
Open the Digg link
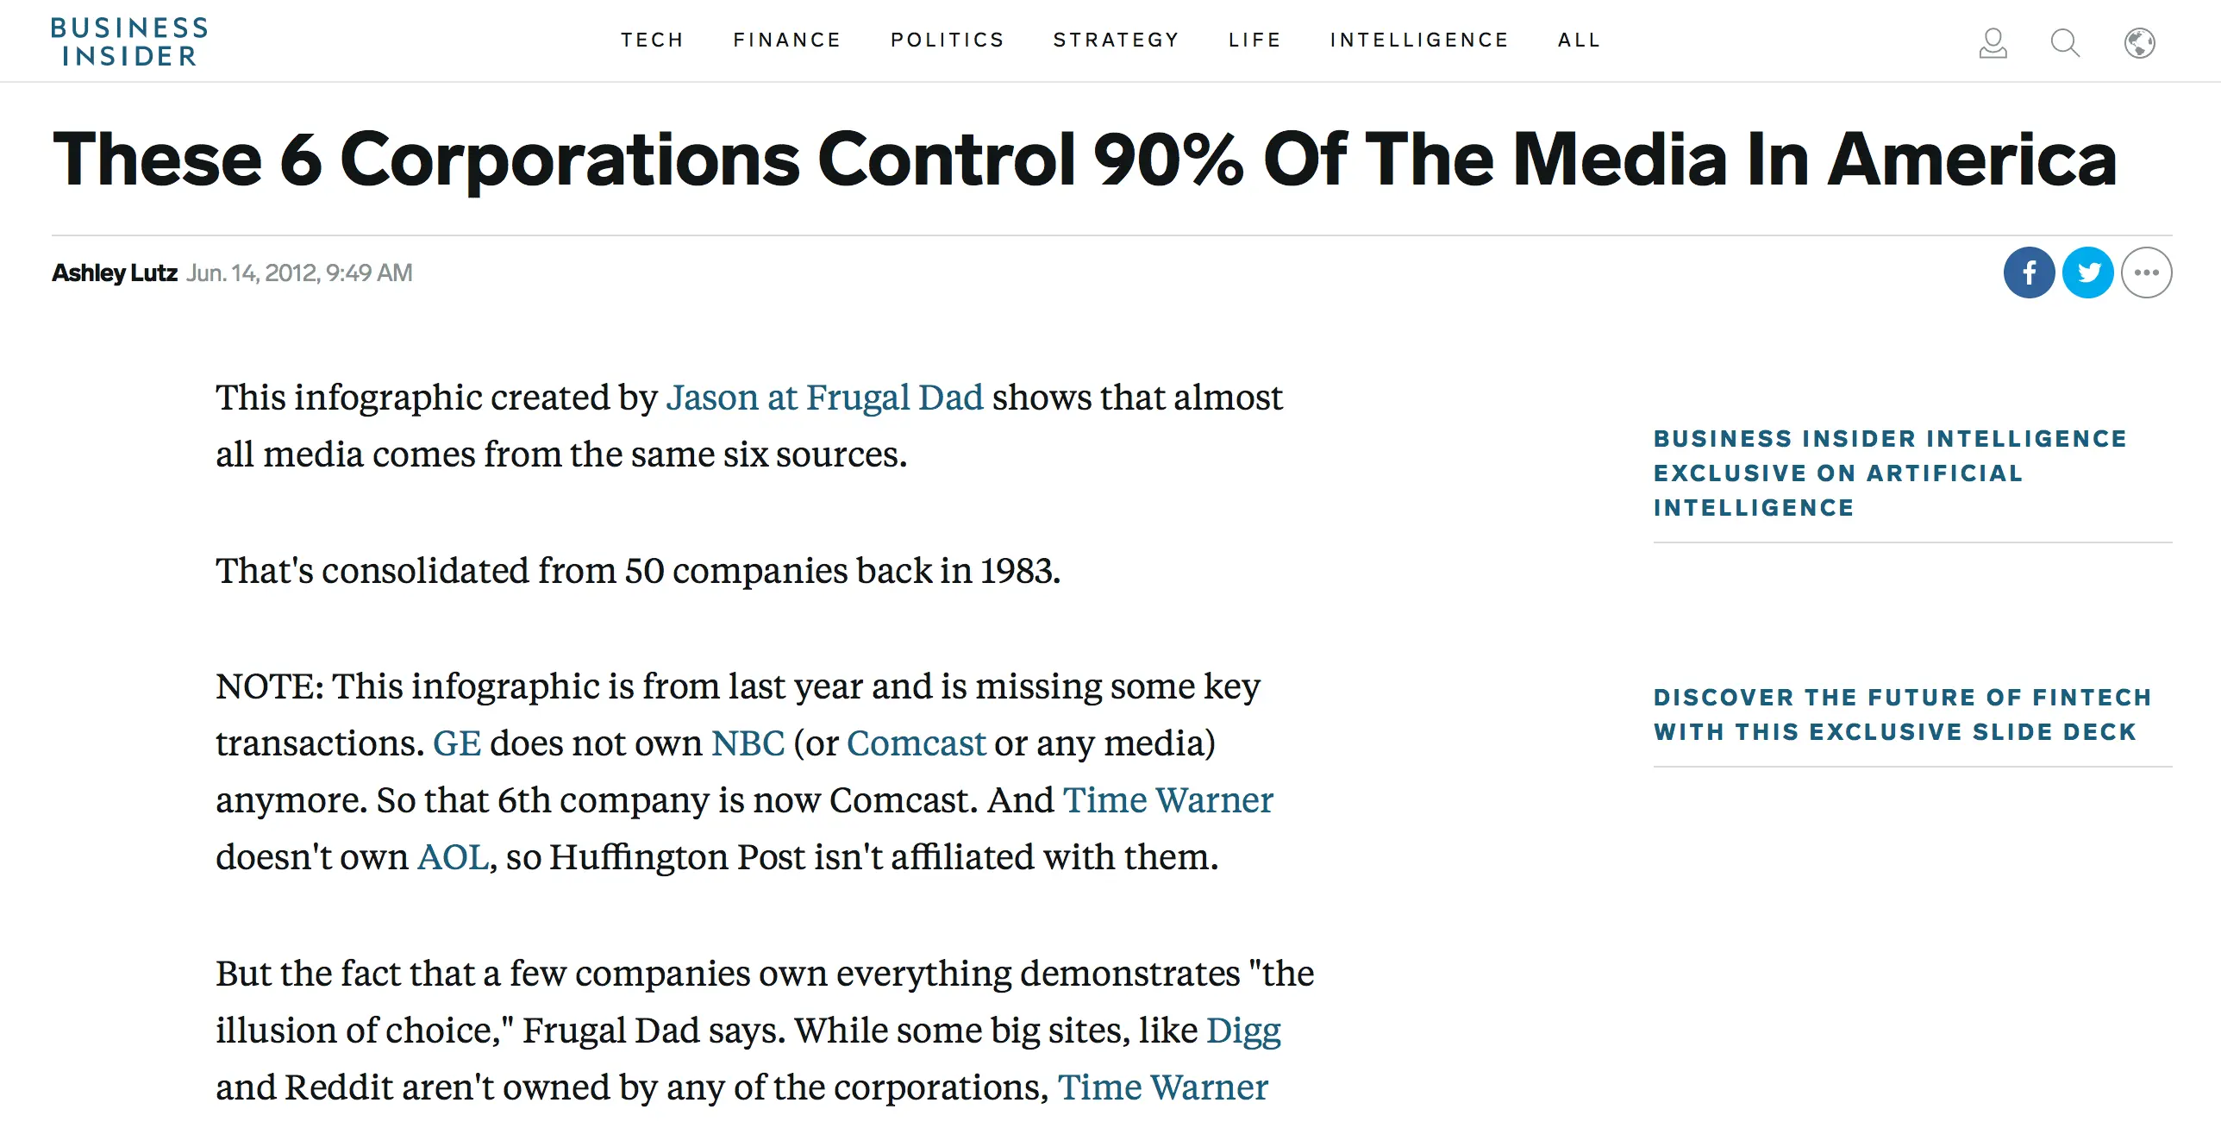tap(1243, 1031)
